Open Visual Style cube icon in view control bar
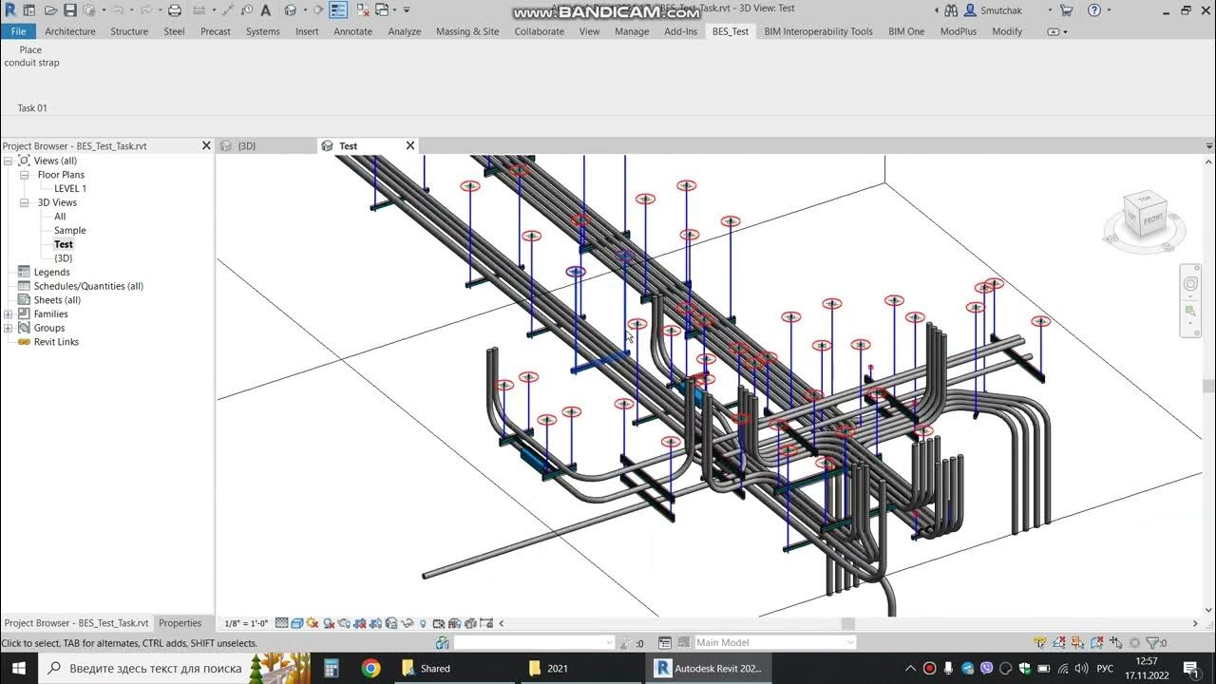The height and width of the screenshot is (684, 1216). [x=297, y=624]
